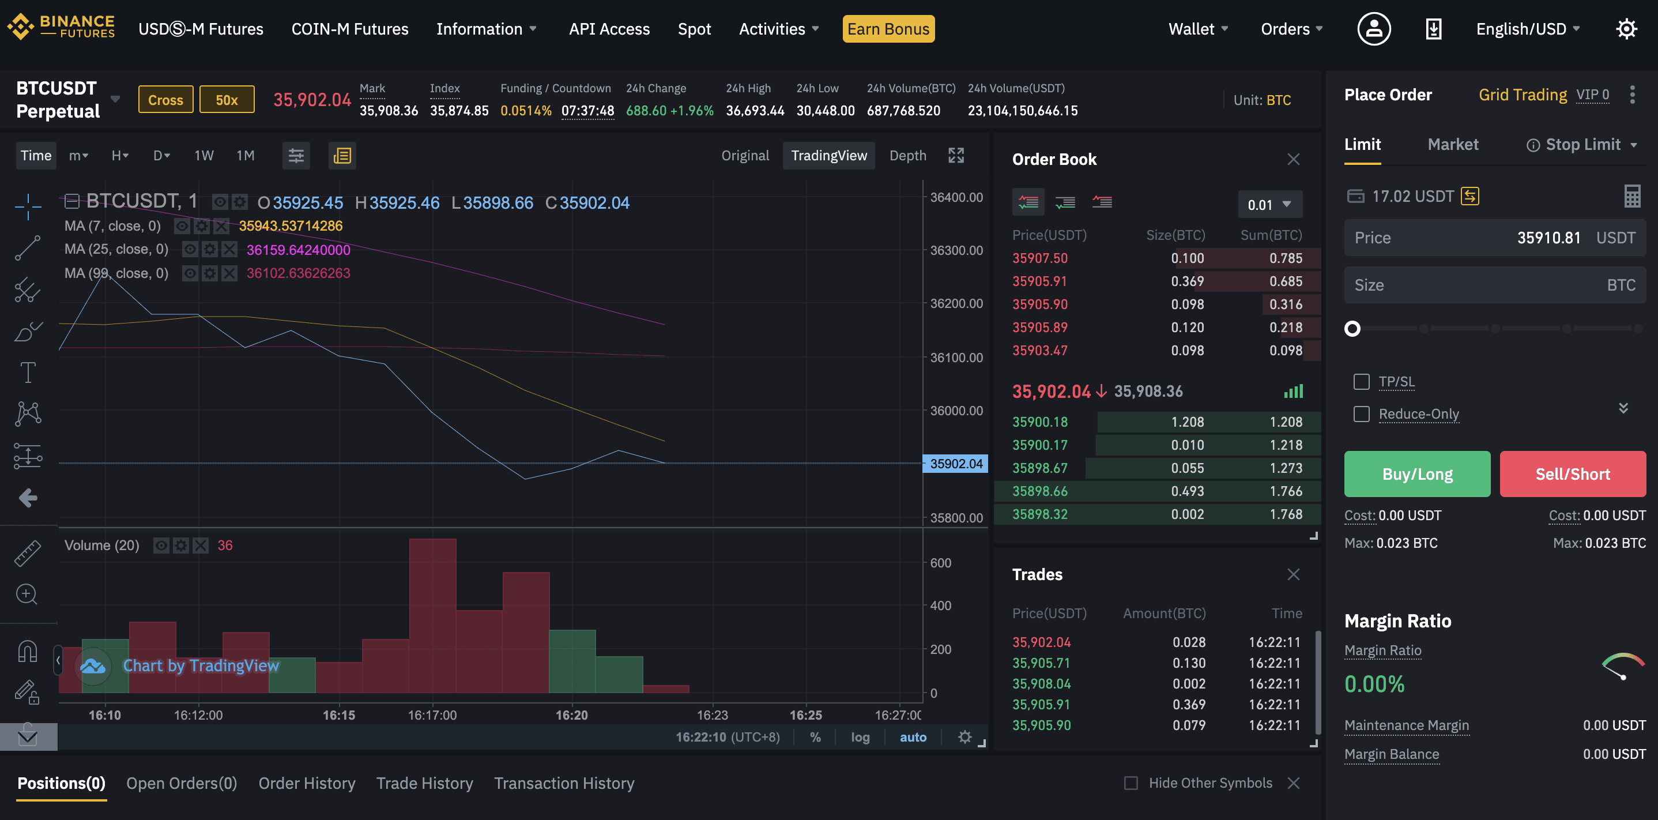Toggle visibility of MA 25 indicator
This screenshot has width=1658, height=820.
pyautogui.click(x=190, y=249)
